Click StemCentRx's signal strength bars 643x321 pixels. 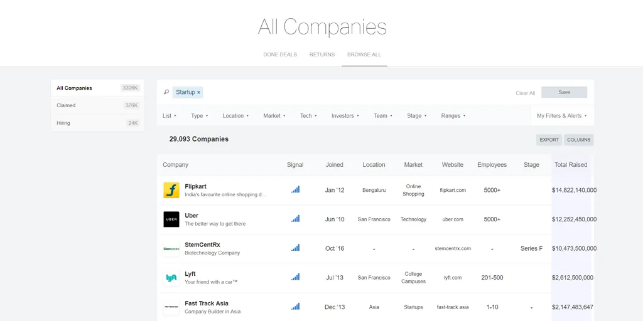coord(295,248)
